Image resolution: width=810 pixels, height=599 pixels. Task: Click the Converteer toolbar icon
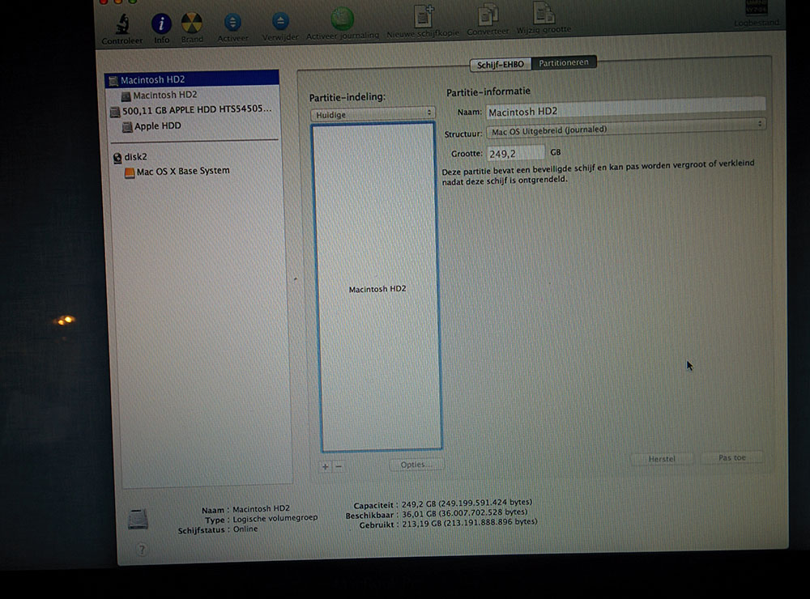click(488, 18)
